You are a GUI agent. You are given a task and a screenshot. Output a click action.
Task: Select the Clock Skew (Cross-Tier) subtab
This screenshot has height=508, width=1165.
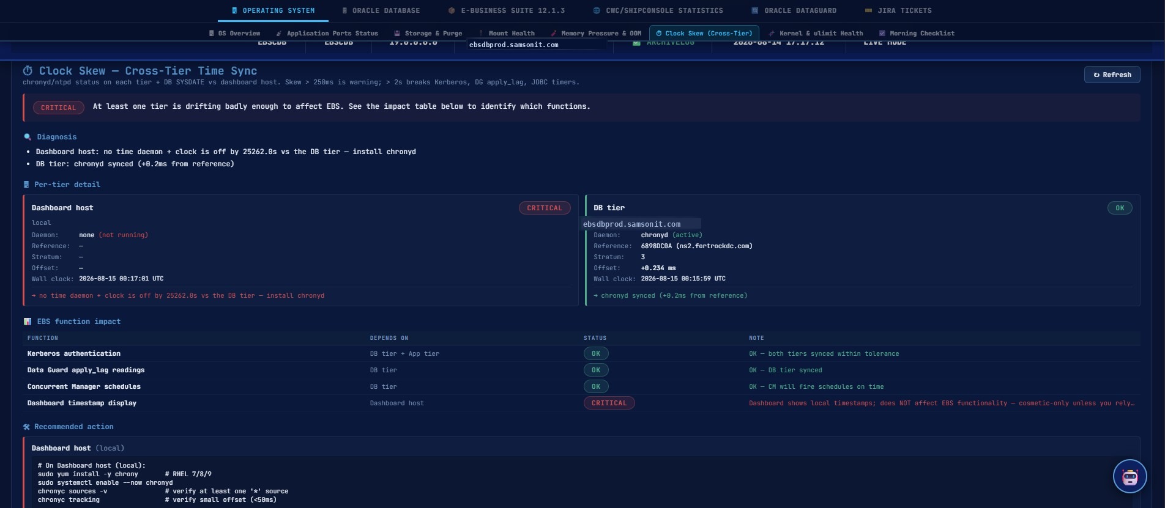[704, 33]
